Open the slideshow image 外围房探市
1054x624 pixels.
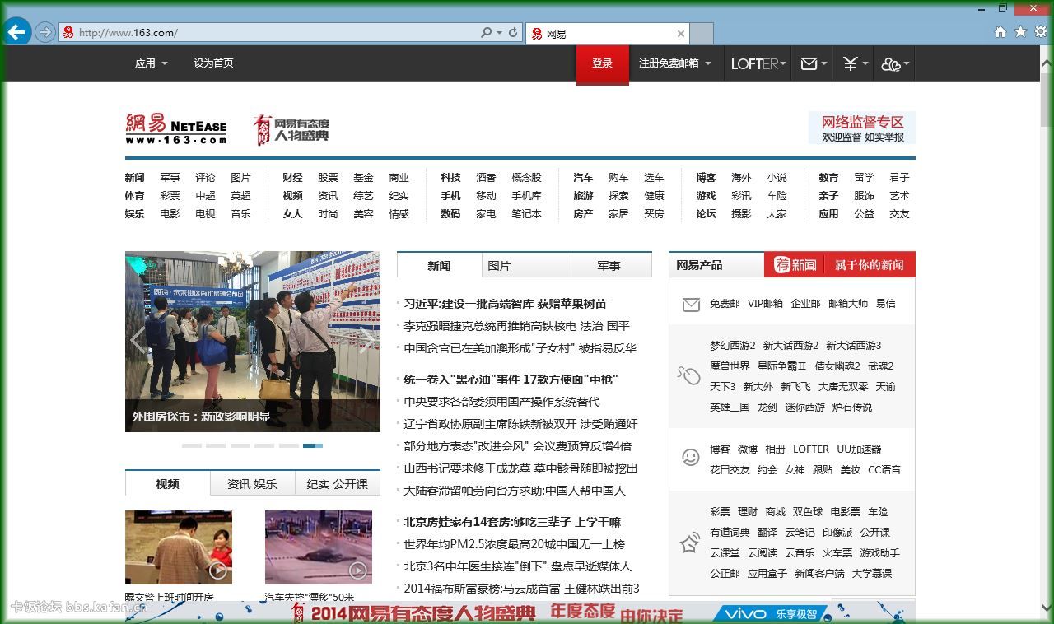[253, 342]
